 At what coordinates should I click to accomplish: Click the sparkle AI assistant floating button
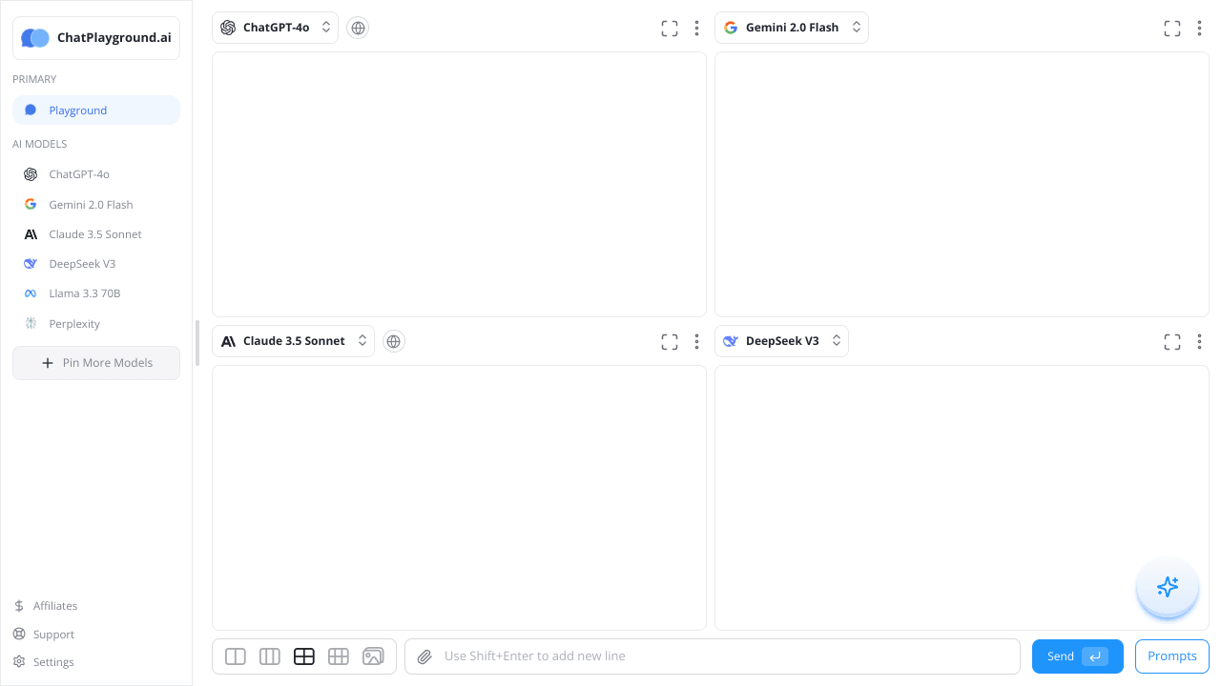[1167, 587]
